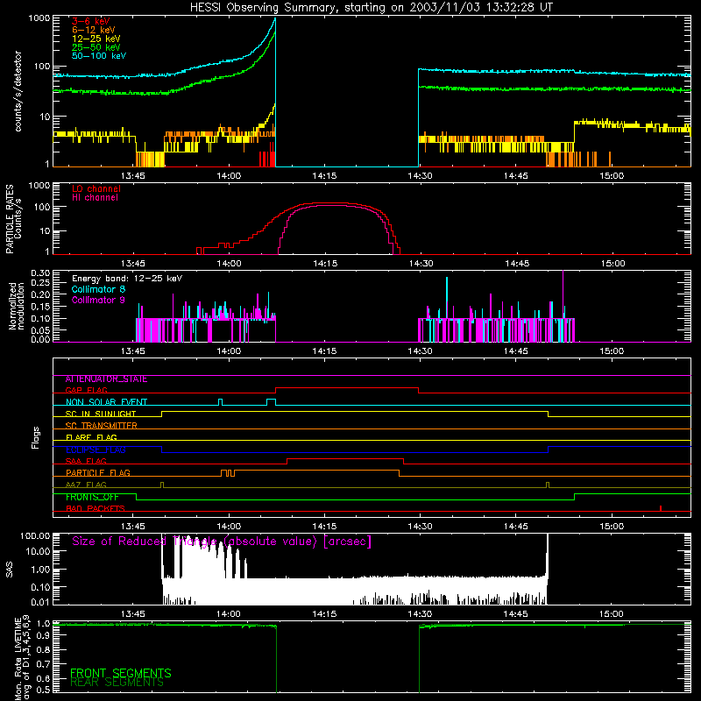Click the SC_TRANSMITTER flag label
701x701 pixels.
click(x=102, y=426)
